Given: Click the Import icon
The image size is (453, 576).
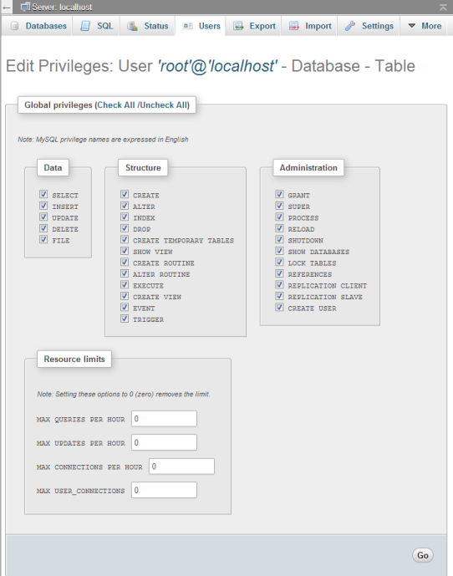Looking at the screenshot, I should point(294,26).
